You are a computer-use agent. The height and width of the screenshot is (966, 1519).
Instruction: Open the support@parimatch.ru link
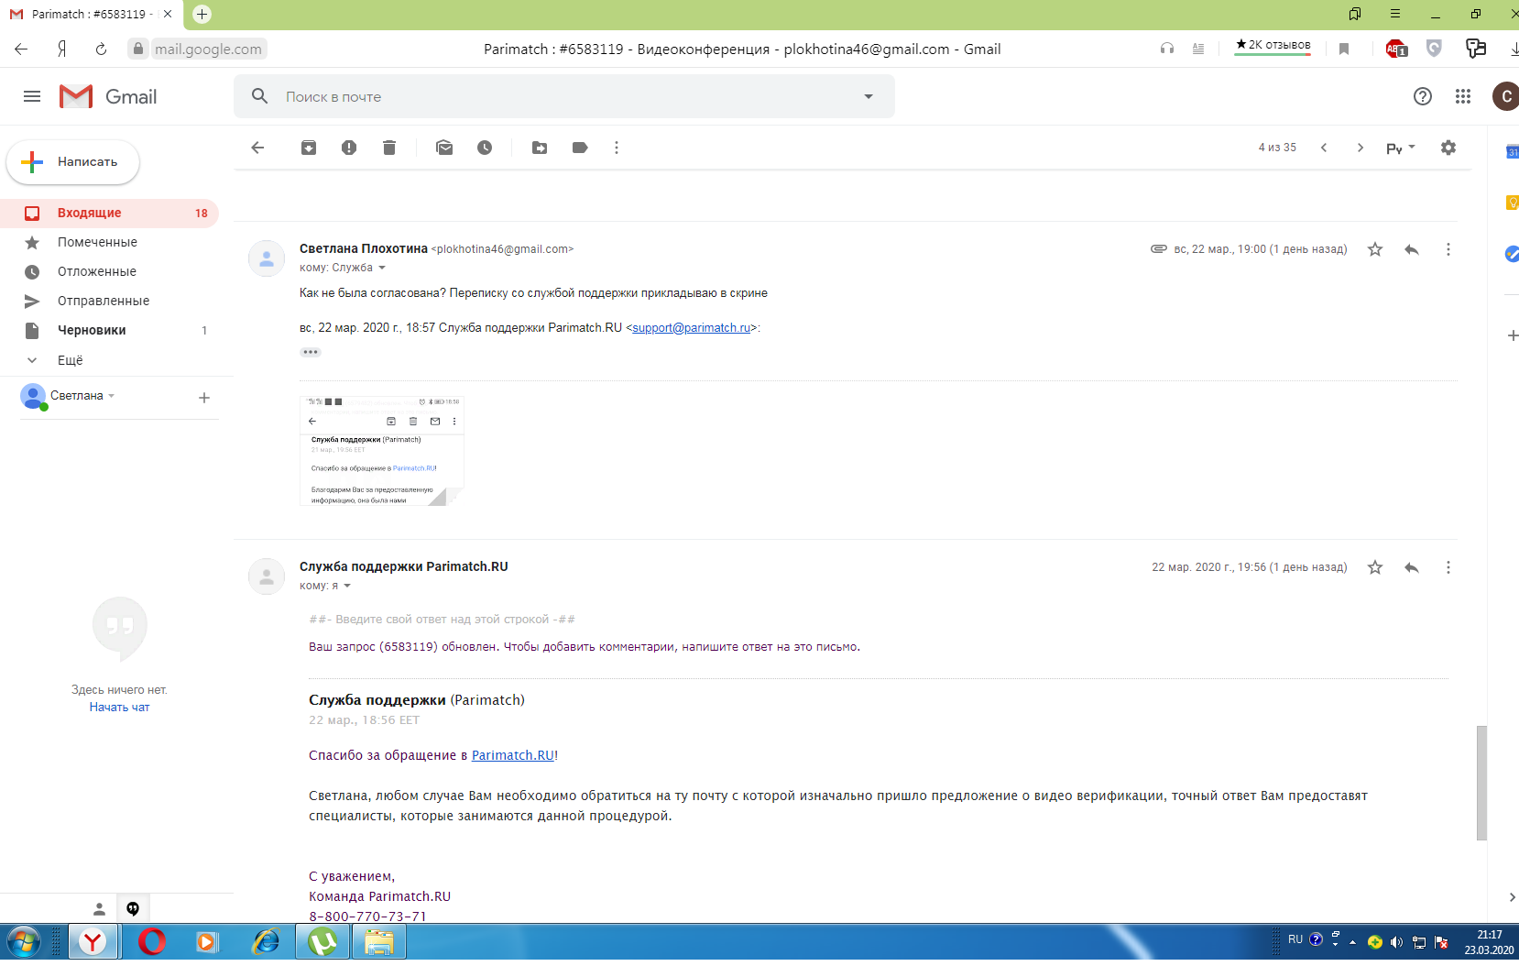point(692,328)
